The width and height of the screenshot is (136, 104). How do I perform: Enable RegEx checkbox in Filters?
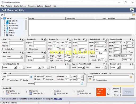(x=21, y=80)
